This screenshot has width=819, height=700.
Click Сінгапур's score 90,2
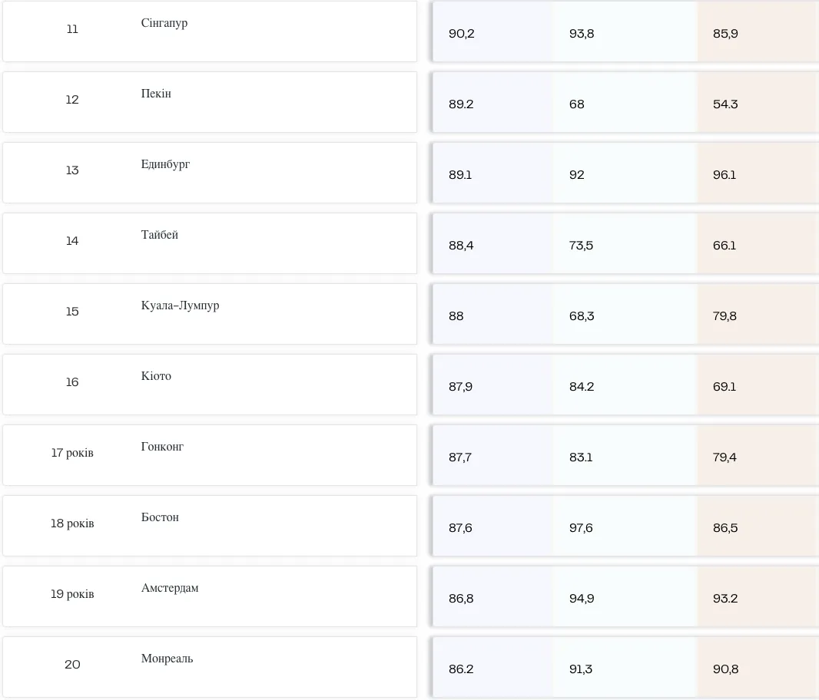coord(461,34)
